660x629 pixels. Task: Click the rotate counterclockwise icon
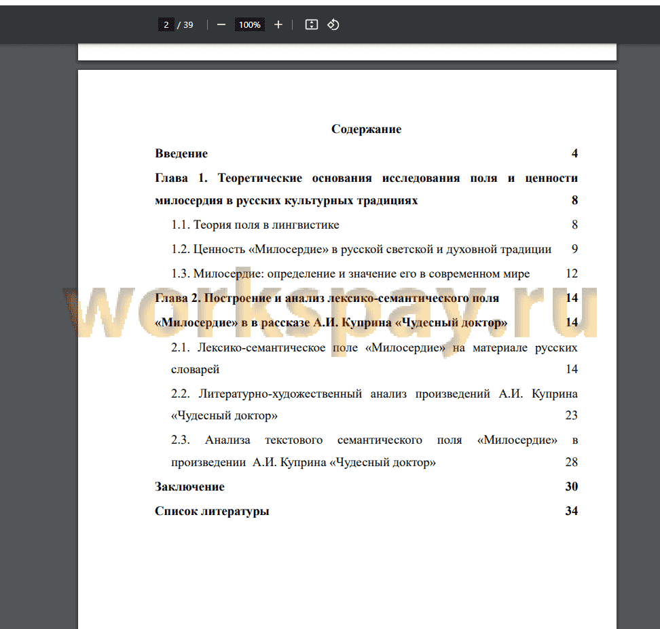click(x=333, y=25)
